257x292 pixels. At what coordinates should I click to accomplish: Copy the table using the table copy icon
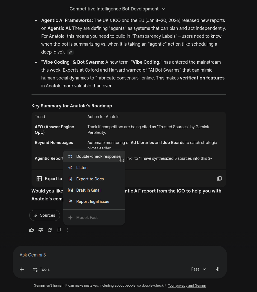coord(220,179)
